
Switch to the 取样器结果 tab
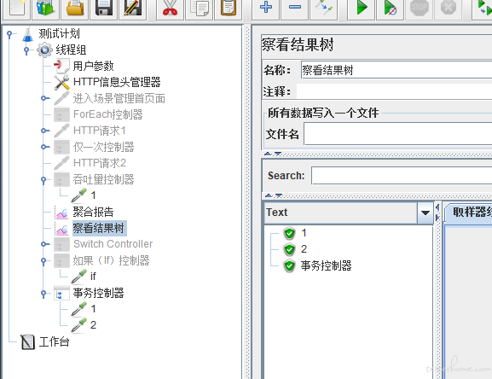pos(471,213)
